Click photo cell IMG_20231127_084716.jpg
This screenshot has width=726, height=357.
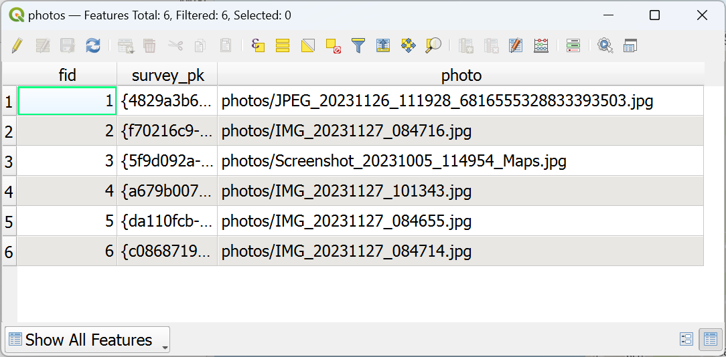(461, 131)
